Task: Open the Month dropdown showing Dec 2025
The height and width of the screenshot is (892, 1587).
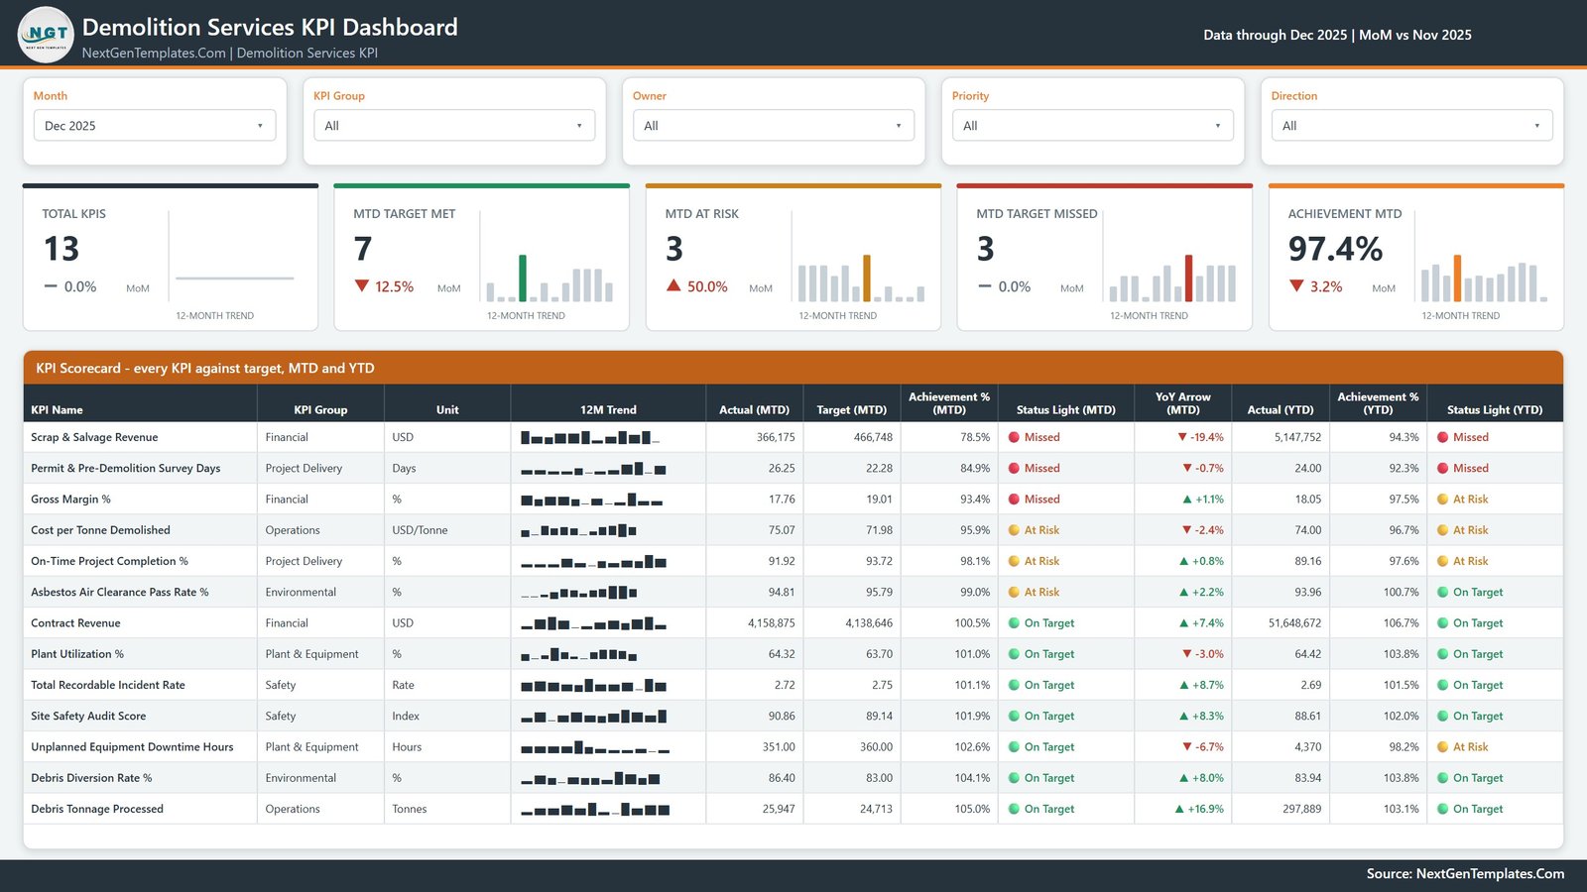Action: 155,126
